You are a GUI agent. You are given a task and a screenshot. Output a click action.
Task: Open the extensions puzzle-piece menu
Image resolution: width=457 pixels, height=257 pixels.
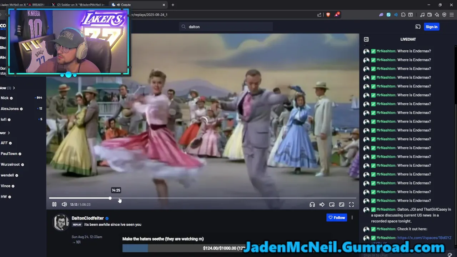(x=403, y=15)
